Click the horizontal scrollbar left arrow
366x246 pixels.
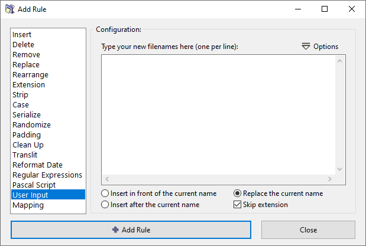[x=107, y=179]
